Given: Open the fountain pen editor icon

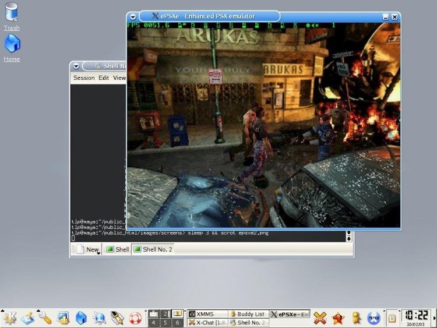Looking at the screenshot, I should pyautogui.click(x=117, y=318).
